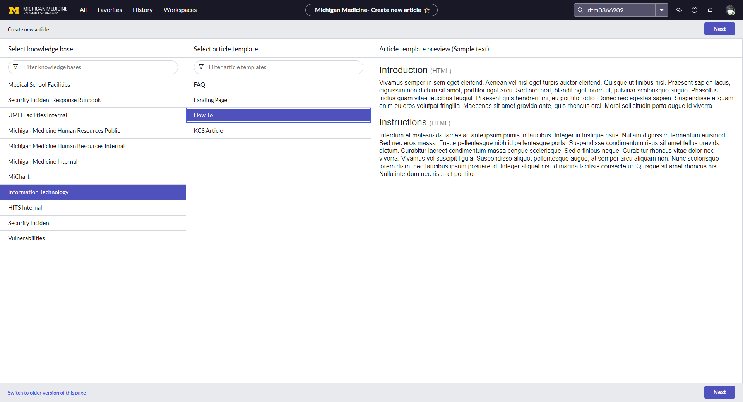
Task: Open the user avatar menu
Action: tap(730, 10)
